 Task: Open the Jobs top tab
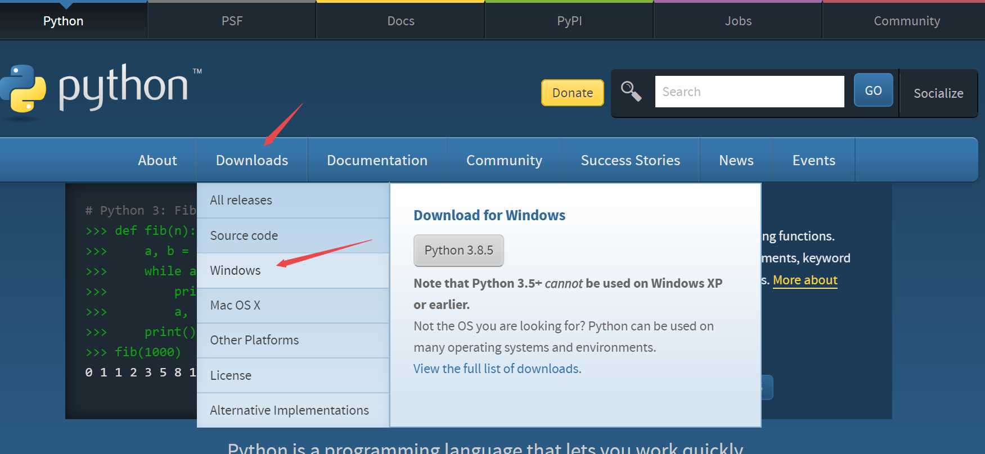(x=738, y=21)
